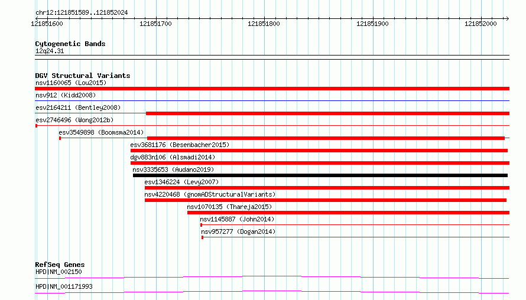Click the nsv957277 (Dogan2014) label
526x300 pixels.
(238, 231)
